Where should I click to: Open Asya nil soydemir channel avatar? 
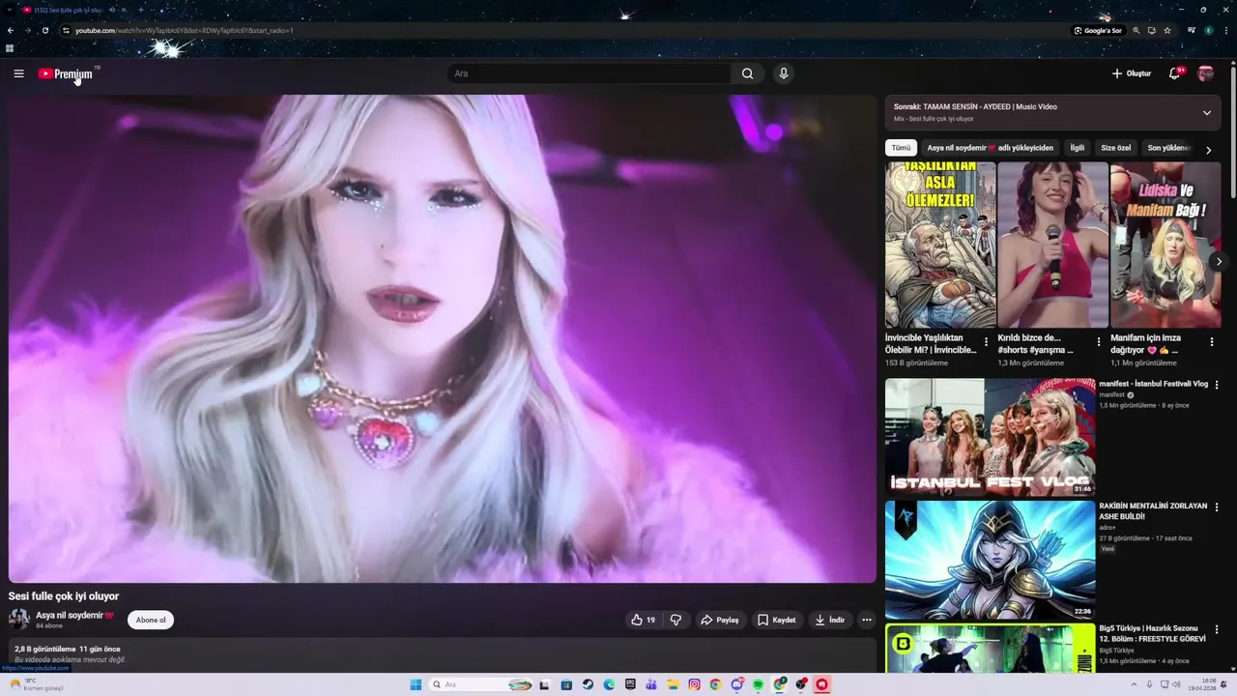[19, 620]
